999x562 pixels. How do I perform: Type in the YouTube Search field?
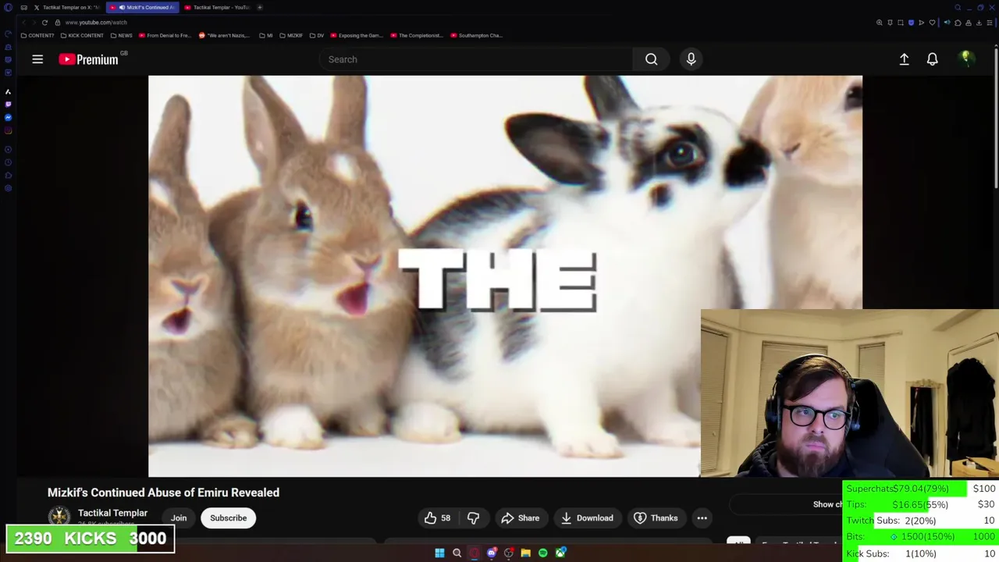[x=476, y=59]
